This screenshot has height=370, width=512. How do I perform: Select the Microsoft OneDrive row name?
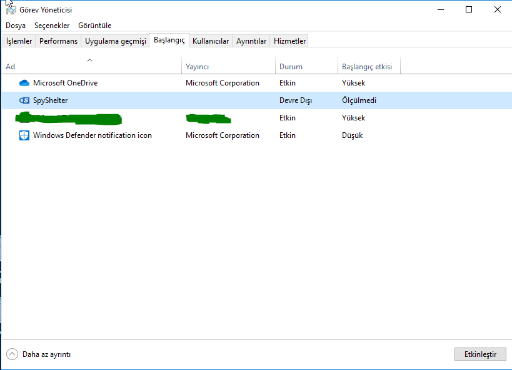tap(65, 83)
